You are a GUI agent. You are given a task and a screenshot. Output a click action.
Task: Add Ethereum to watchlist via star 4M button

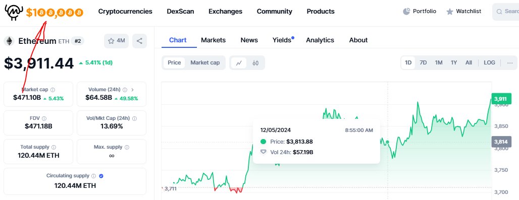(x=117, y=41)
